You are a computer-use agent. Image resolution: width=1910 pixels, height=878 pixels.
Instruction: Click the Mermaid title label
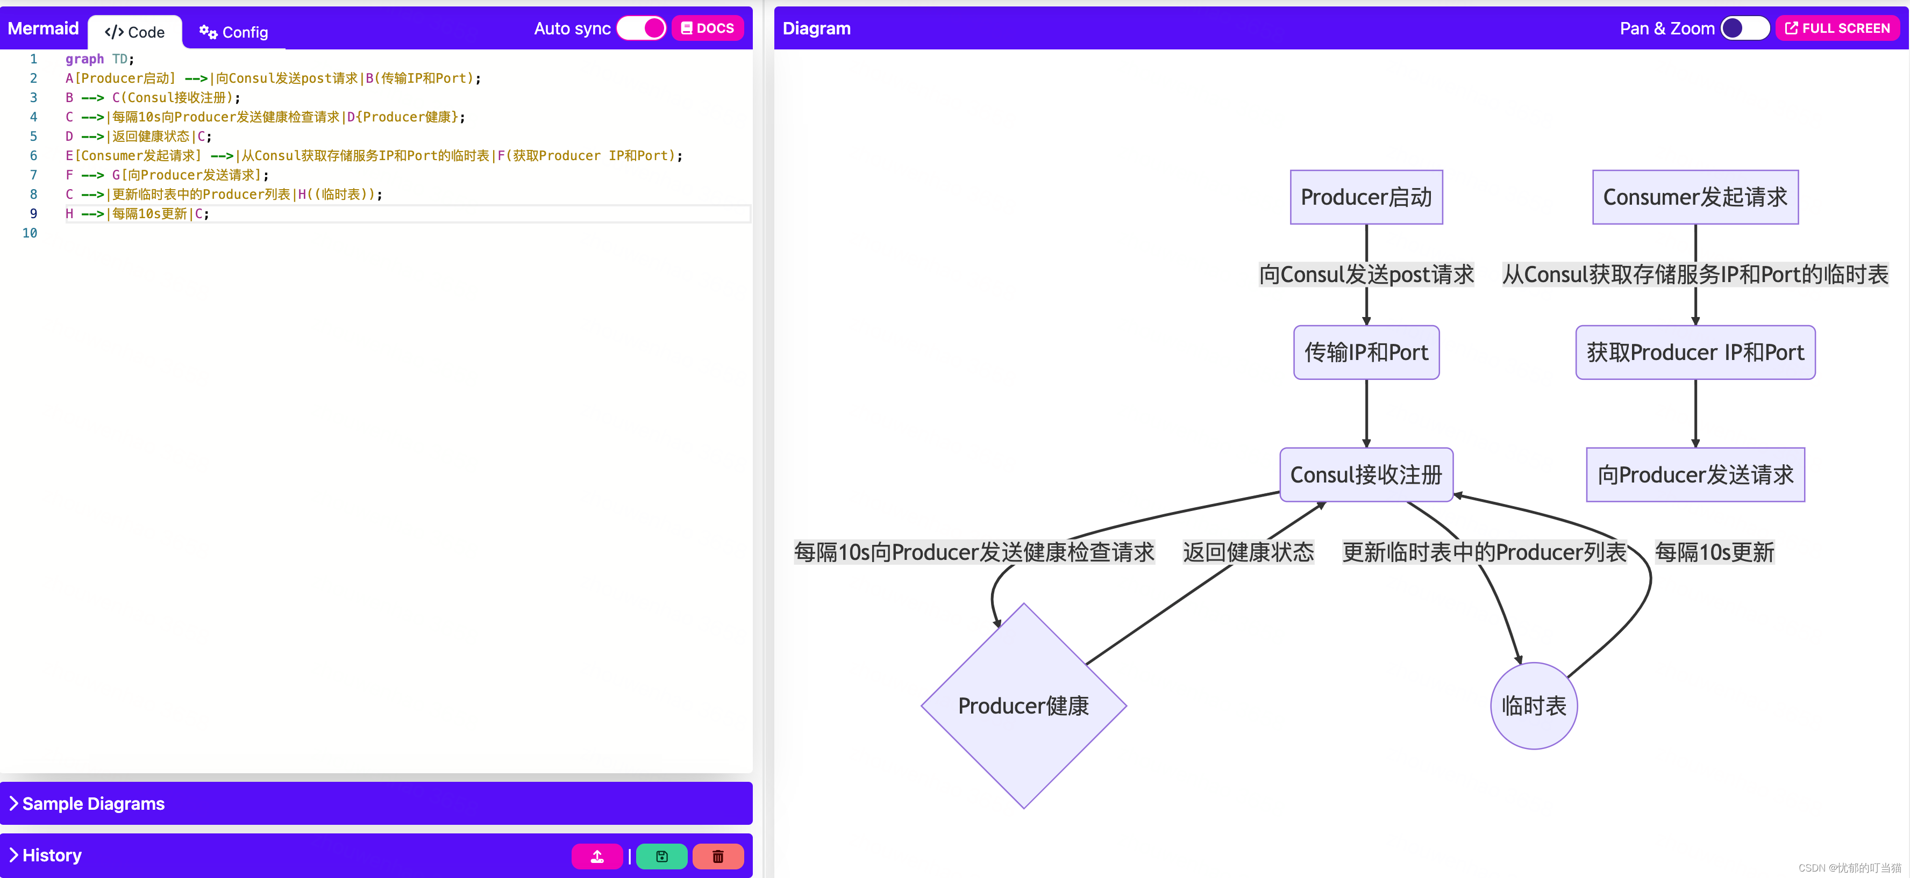point(43,28)
